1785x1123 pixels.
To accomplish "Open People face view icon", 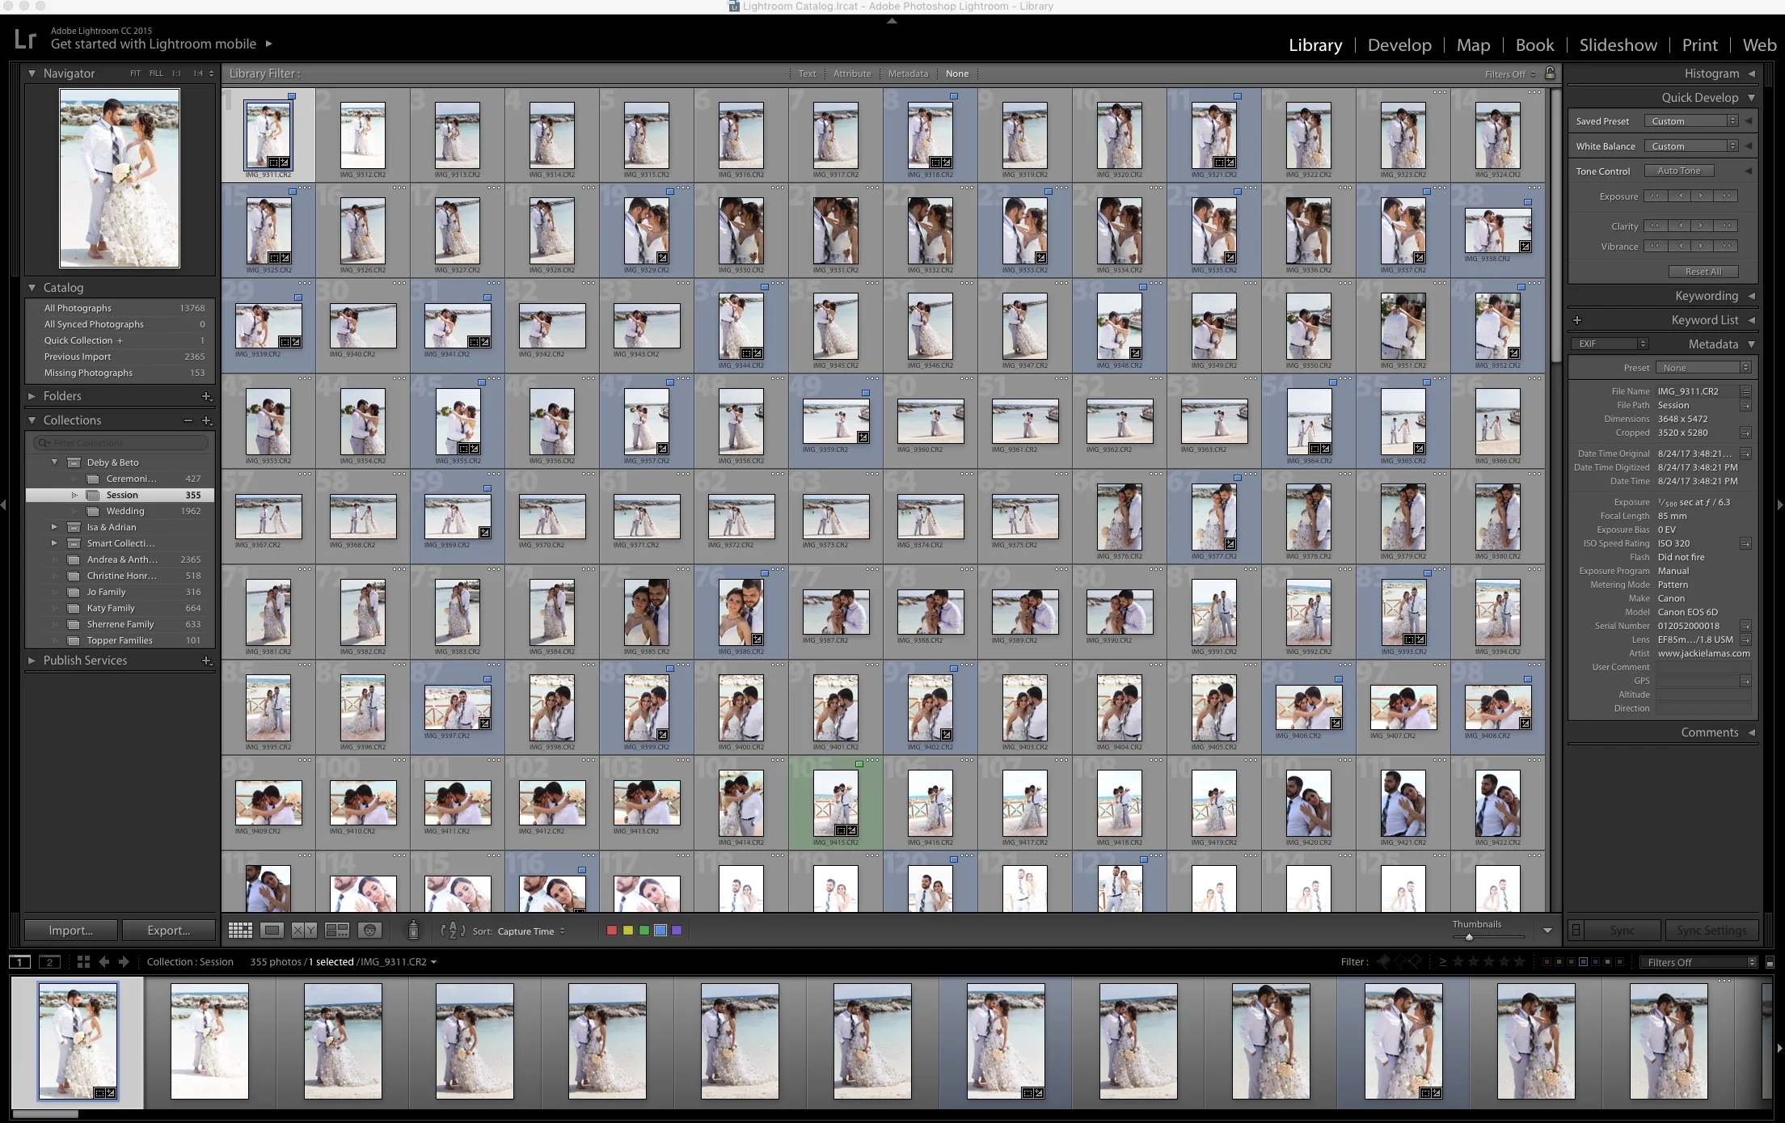I will click(x=369, y=931).
